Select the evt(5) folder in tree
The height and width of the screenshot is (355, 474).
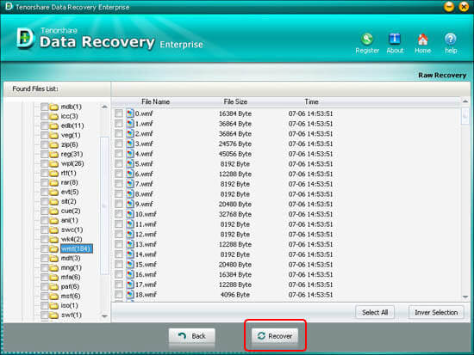[70, 192]
